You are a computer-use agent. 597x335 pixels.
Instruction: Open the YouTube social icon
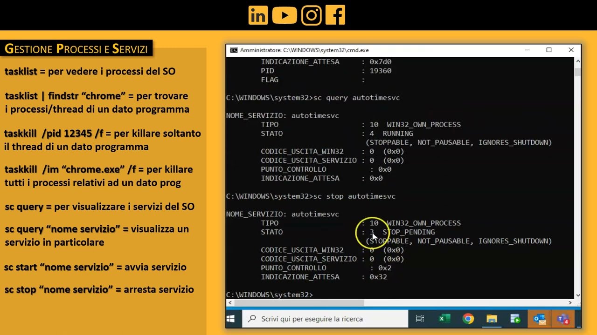coord(285,15)
